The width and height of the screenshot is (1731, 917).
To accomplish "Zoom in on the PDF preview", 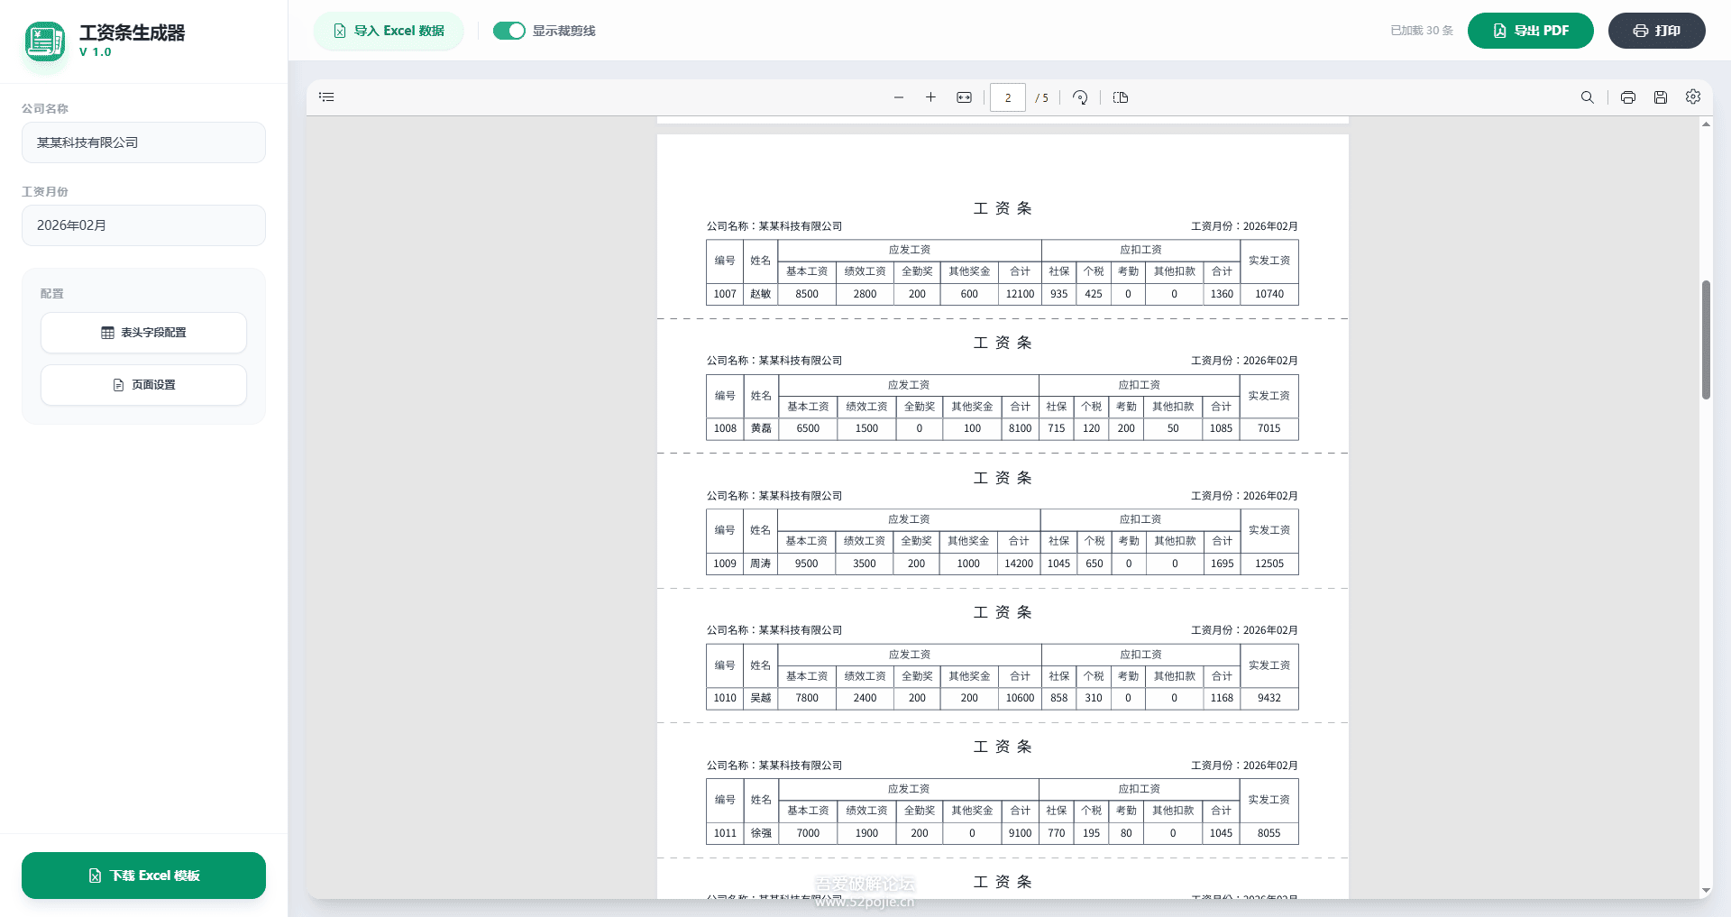I will tap(930, 97).
